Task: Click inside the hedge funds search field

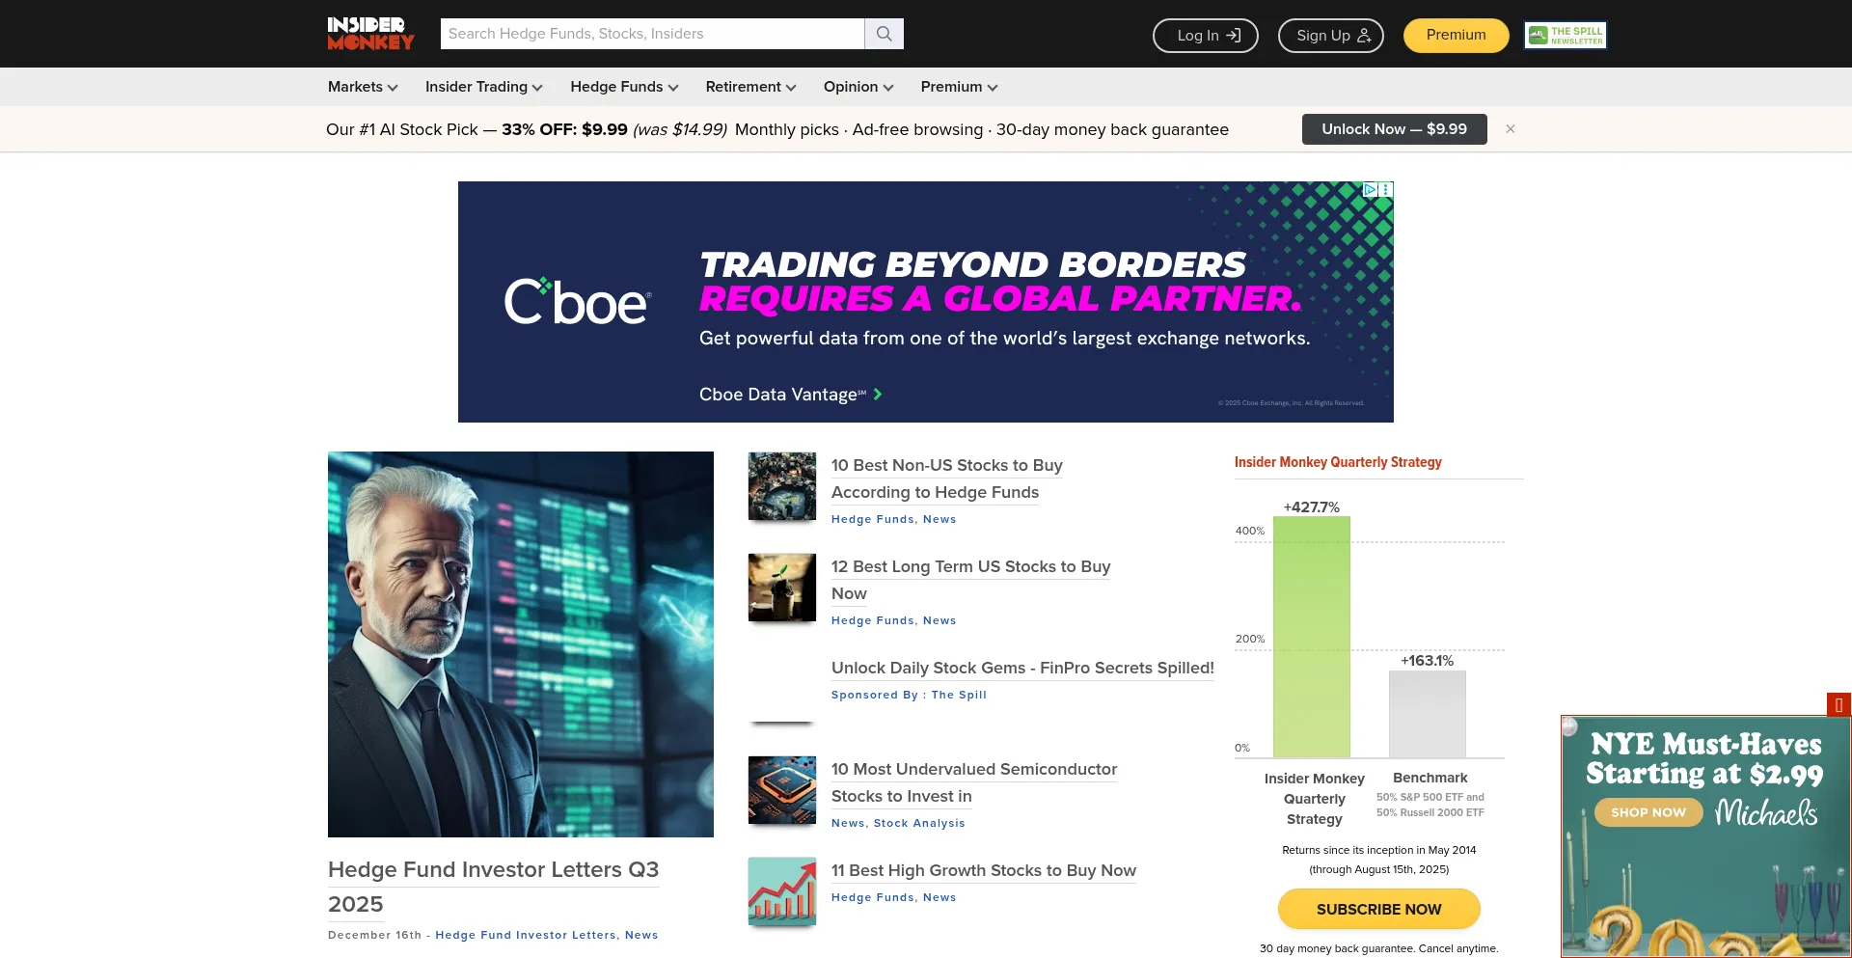Action: point(652,33)
